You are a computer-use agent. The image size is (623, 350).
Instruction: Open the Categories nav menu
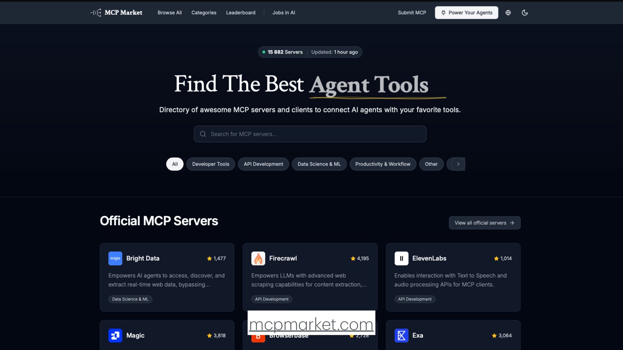[x=204, y=13]
